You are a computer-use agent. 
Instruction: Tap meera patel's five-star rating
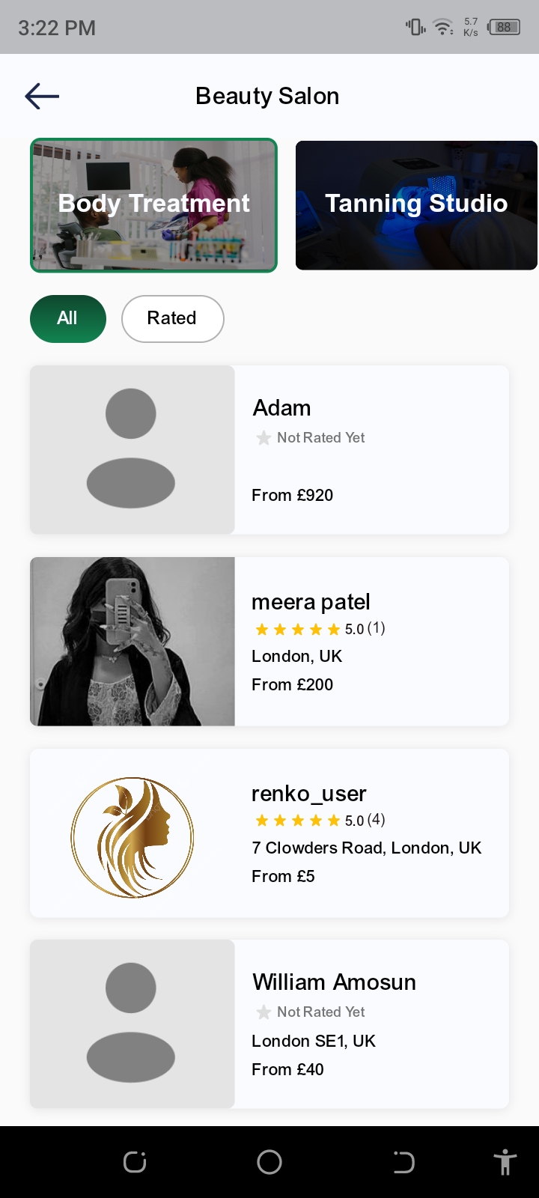point(298,630)
